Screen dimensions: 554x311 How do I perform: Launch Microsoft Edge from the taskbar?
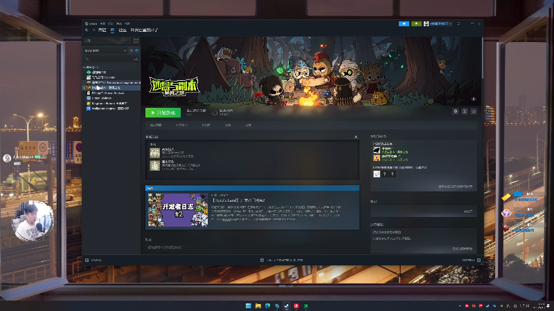click(x=267, y=305)
